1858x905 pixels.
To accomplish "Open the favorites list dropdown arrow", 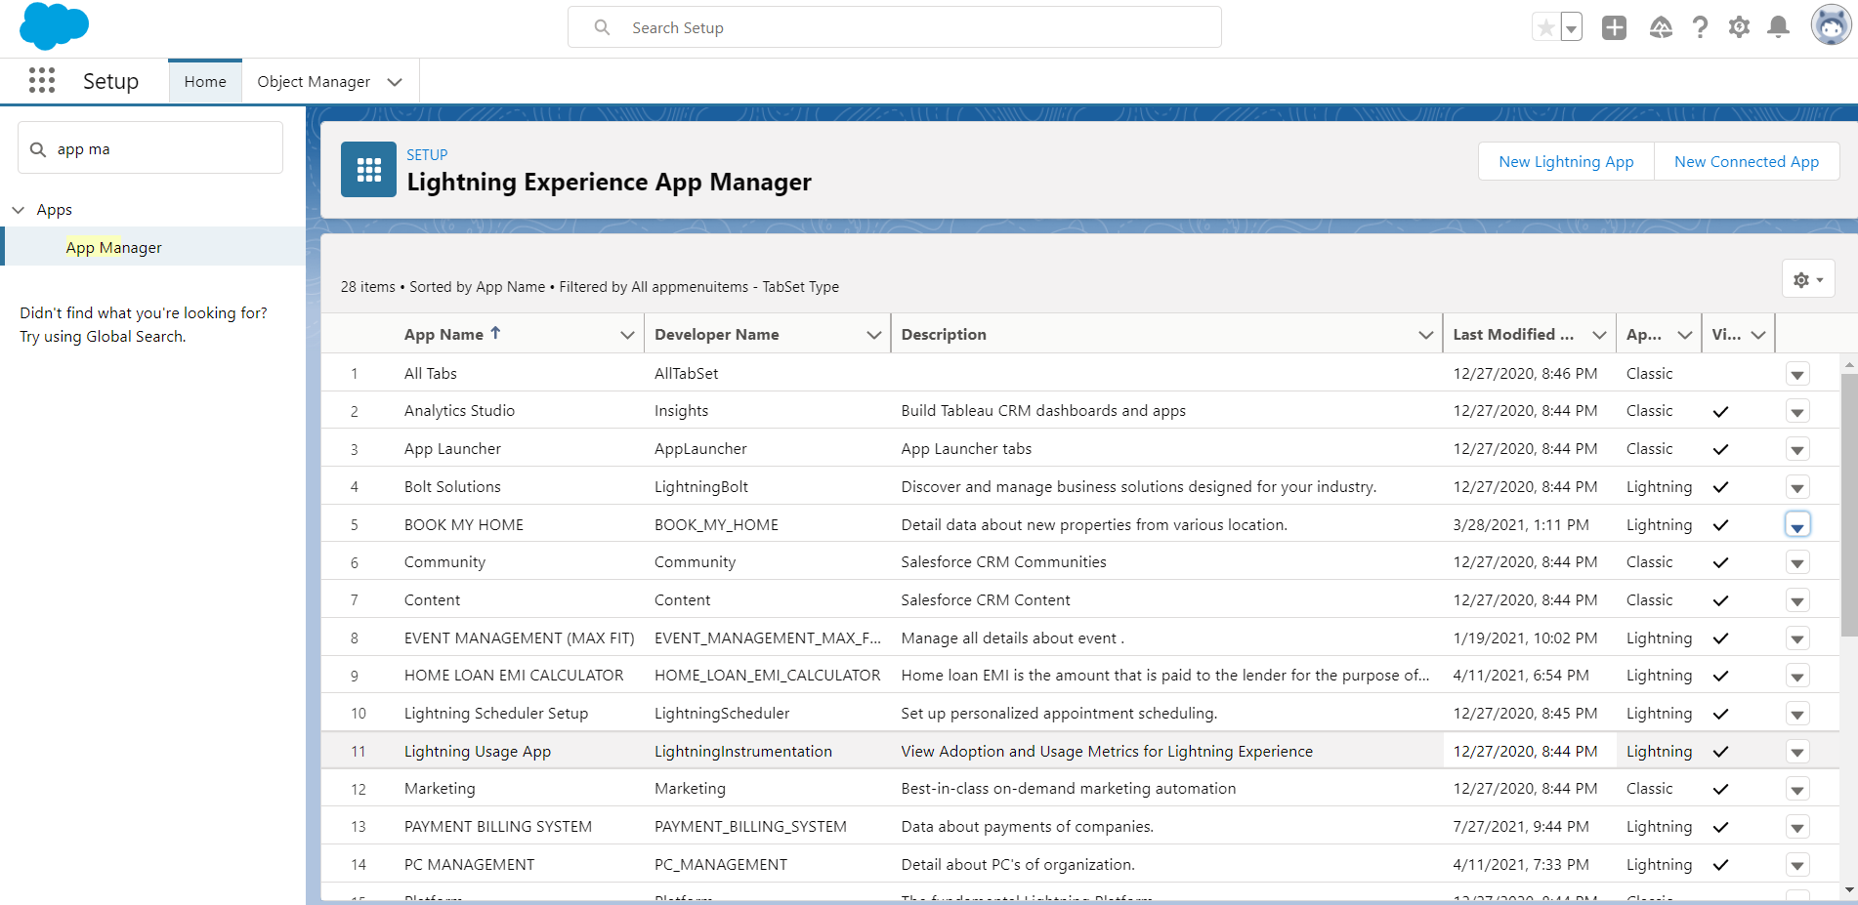I will coord(1571,27).
